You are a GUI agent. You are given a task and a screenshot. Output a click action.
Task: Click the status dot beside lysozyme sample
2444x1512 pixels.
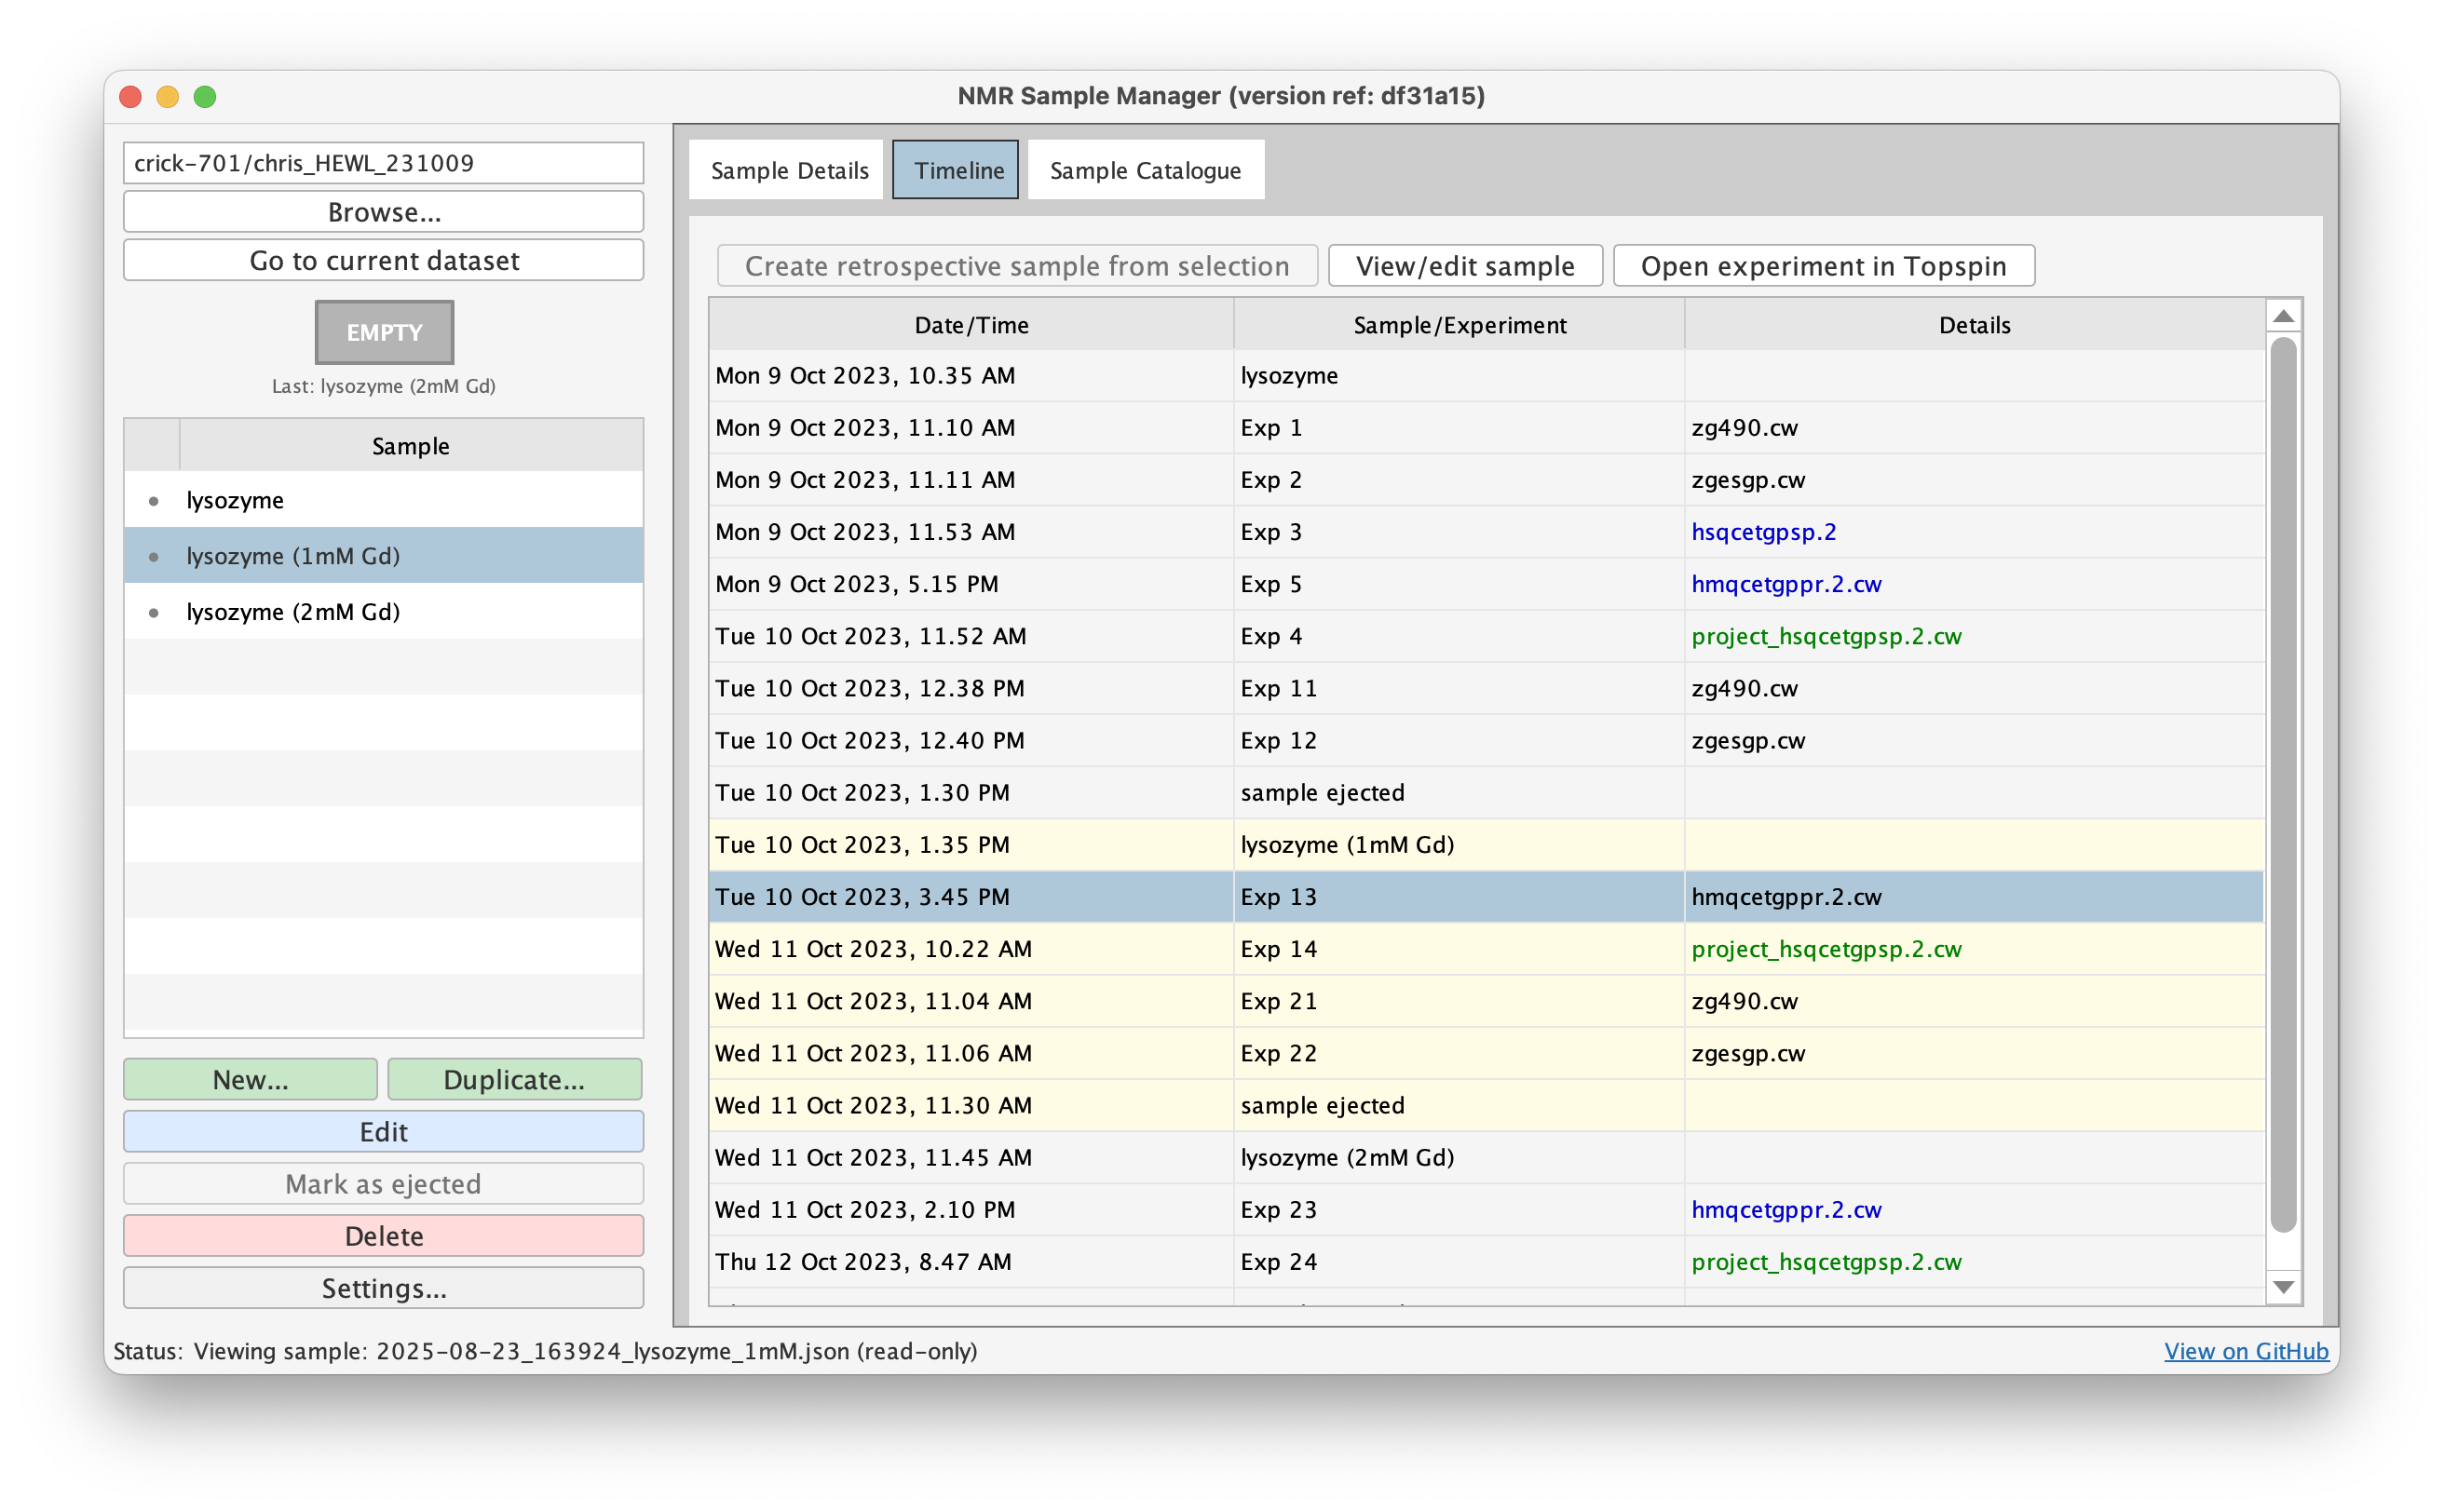[x=154, y=500]
